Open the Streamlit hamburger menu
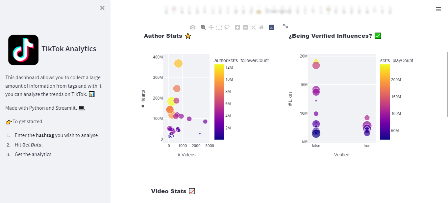 point(438,9)
